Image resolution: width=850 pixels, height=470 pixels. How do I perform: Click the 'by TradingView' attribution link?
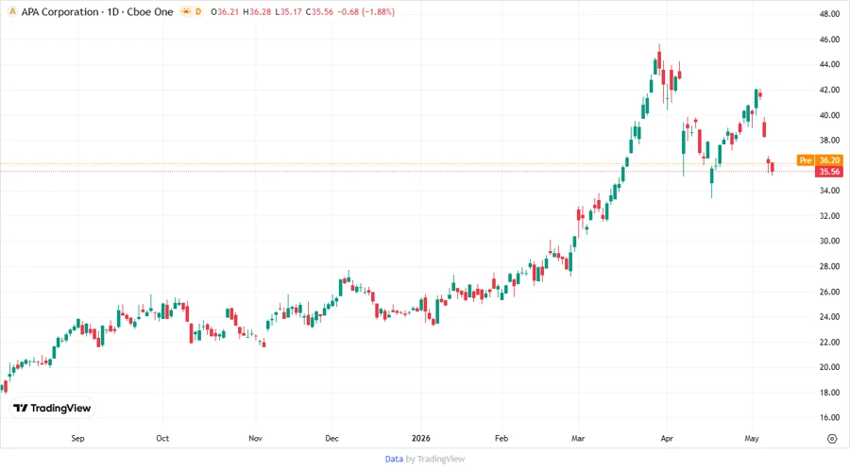click(x=435, y=459)
